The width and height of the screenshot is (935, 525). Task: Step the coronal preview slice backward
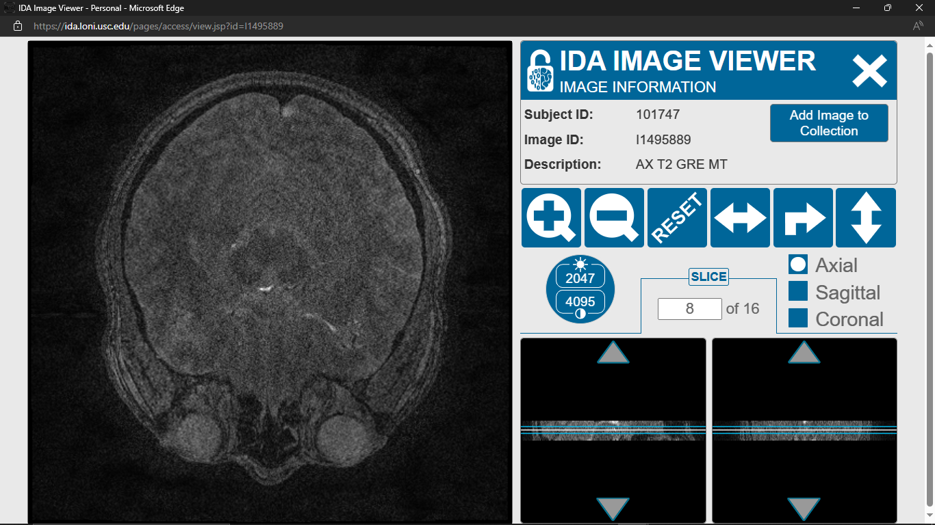(804, 507)
